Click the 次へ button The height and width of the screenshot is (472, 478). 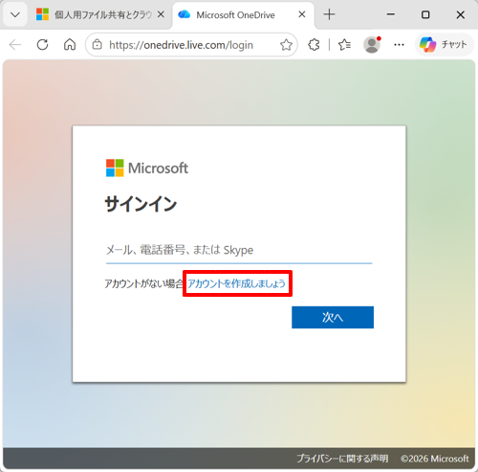pos(333,317)
